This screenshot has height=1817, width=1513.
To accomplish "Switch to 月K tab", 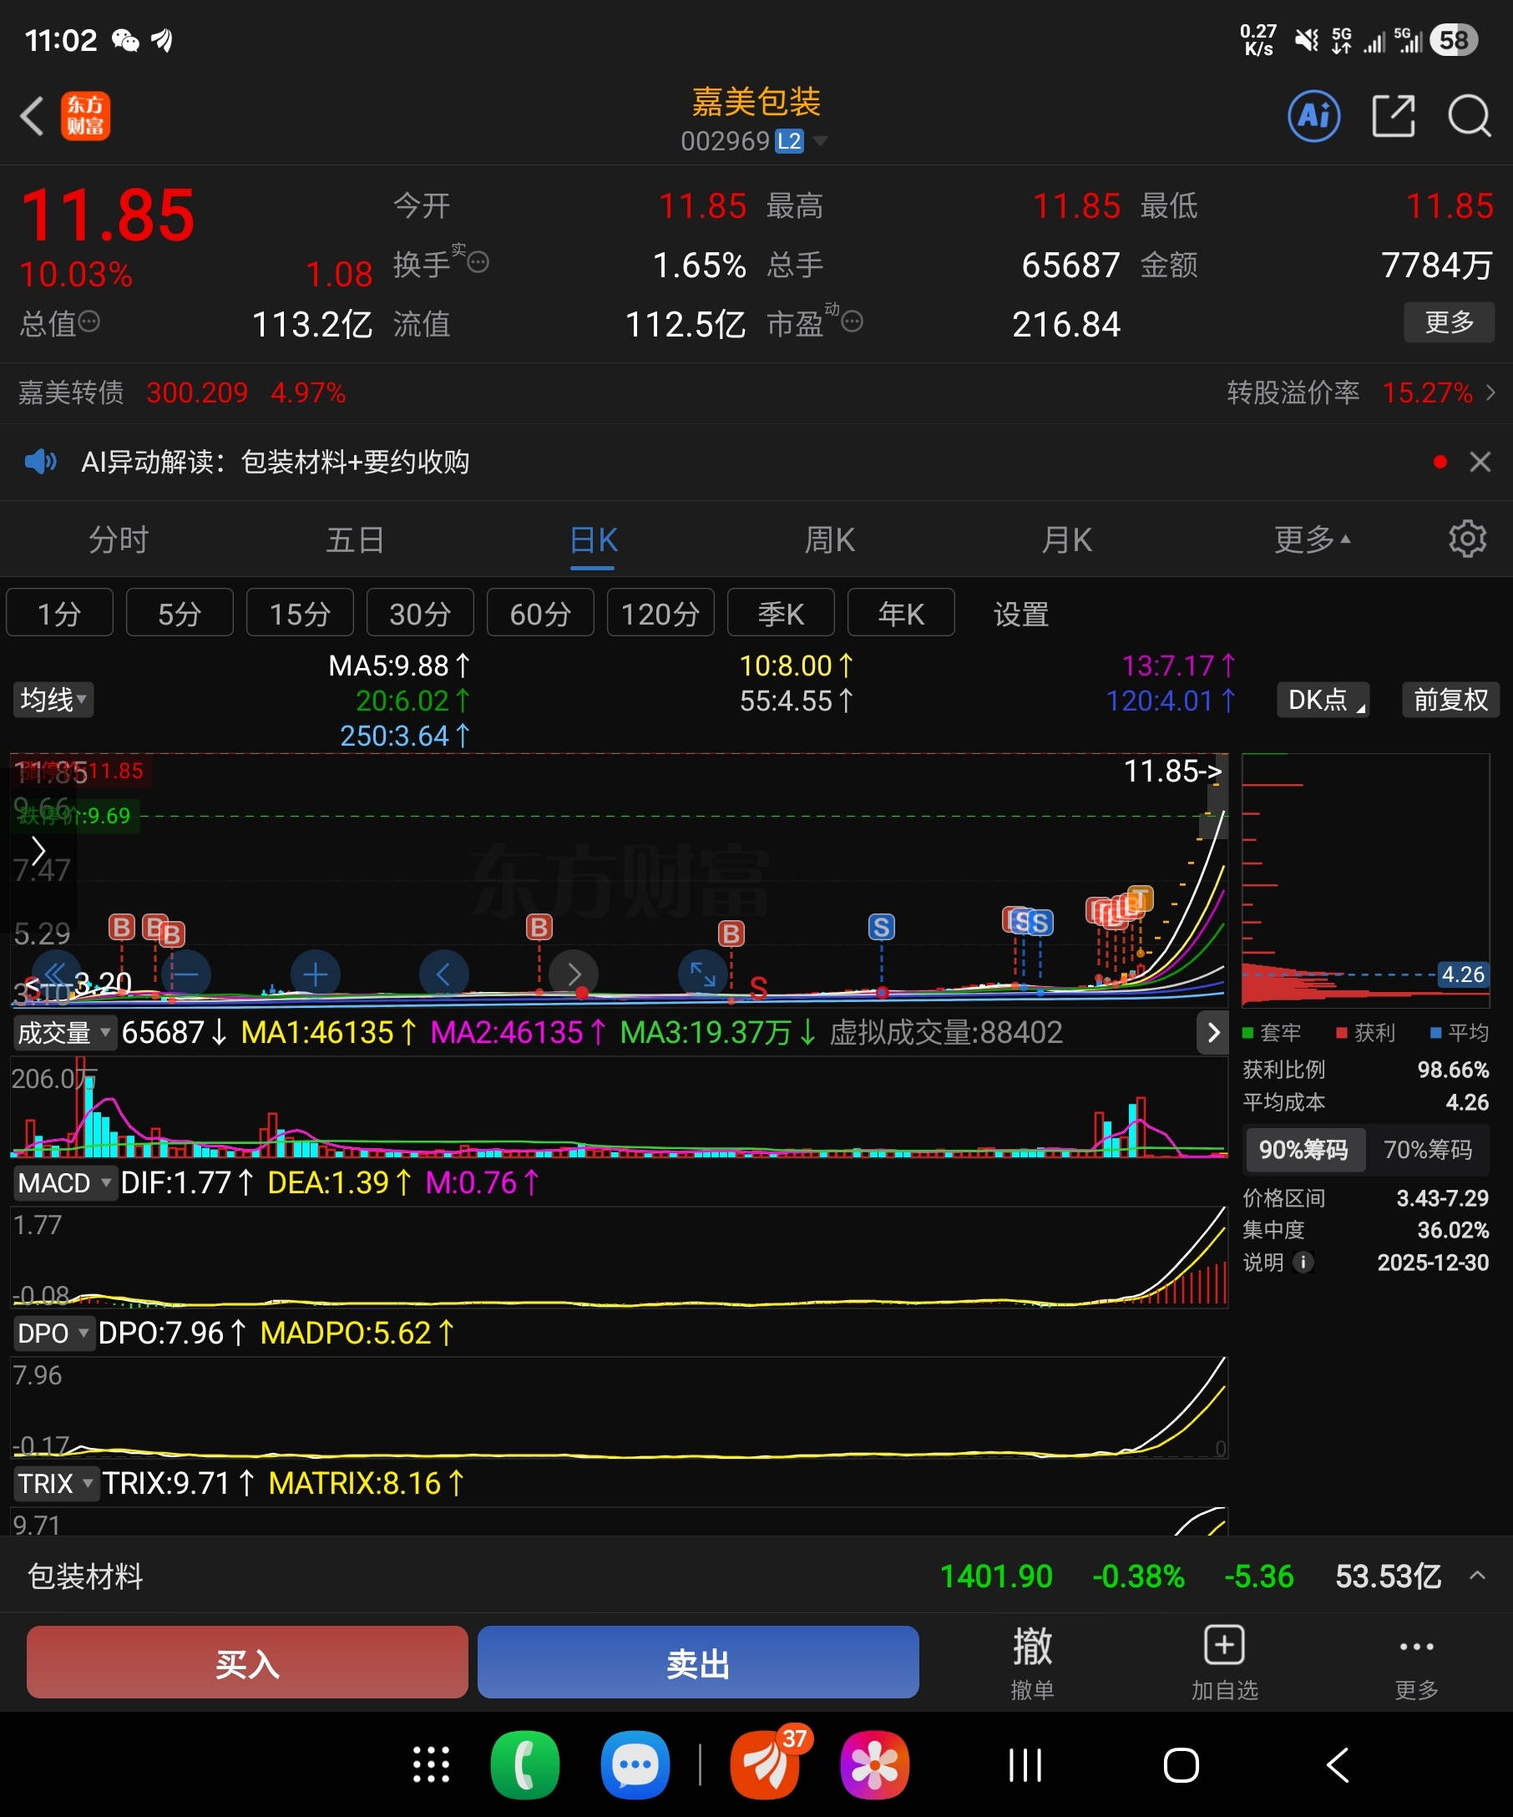I will point(1066,539).
